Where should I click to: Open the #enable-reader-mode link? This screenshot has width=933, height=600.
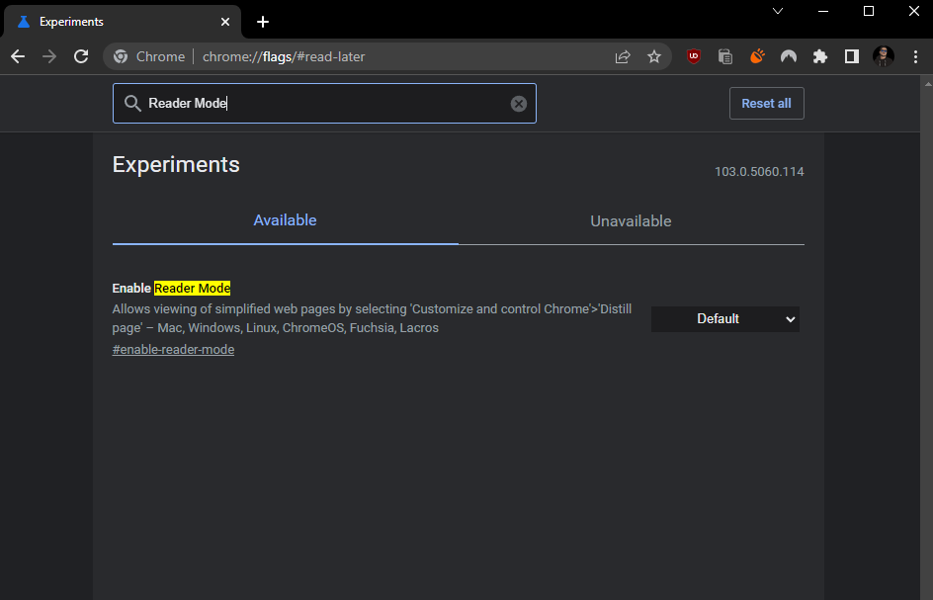(x=173, y=349)
